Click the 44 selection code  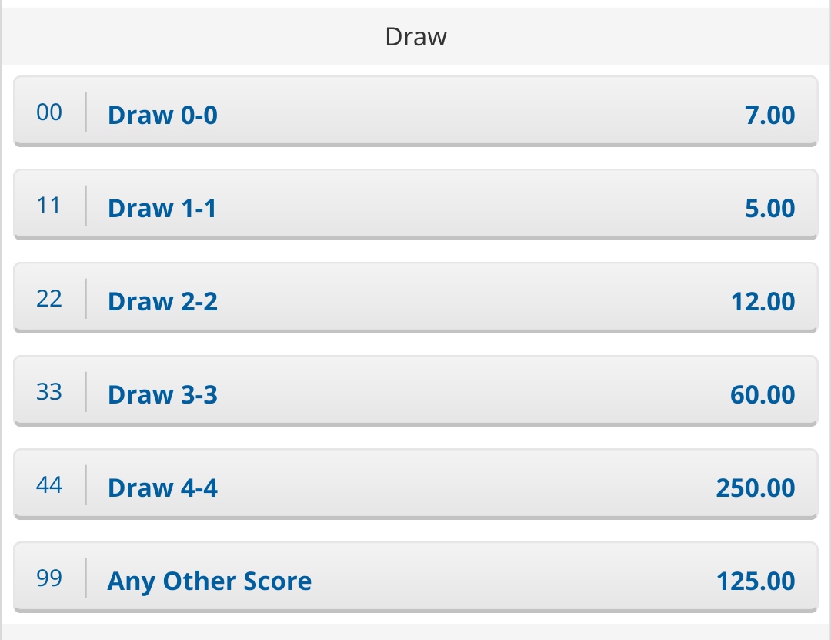[x=49, y=485]
